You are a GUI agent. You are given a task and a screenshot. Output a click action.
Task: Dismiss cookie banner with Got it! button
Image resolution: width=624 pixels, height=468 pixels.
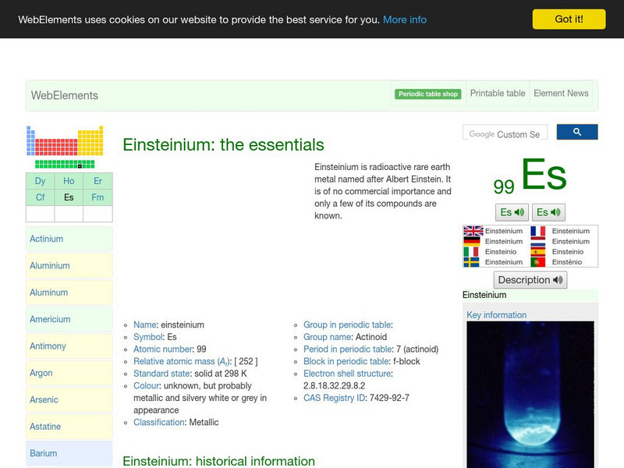[569, 19]
